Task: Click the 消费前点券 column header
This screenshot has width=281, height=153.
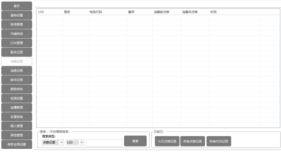Action: [x=162, y=12]
